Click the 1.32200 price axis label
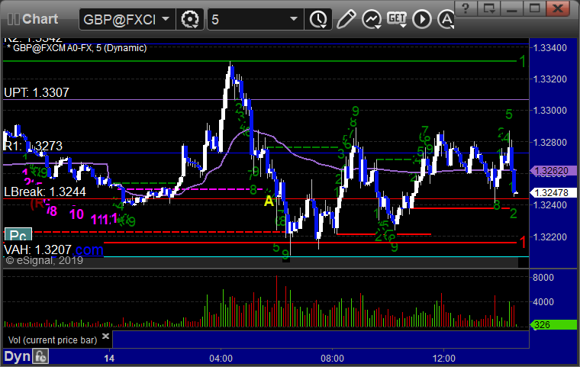Viewport: 580px width, 367px height. click(549, 237)
